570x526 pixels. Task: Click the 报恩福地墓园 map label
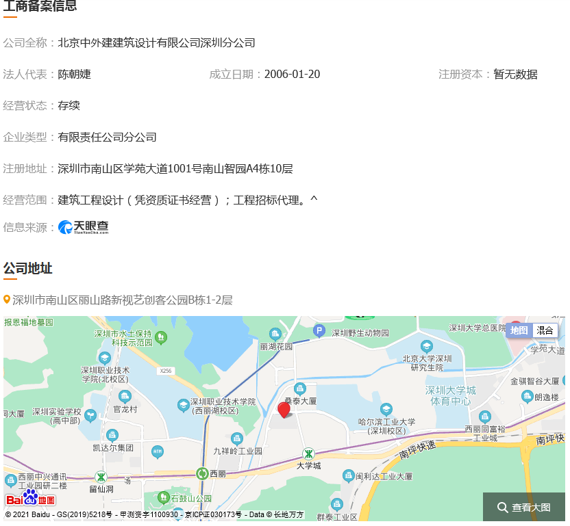pos(29,322)
